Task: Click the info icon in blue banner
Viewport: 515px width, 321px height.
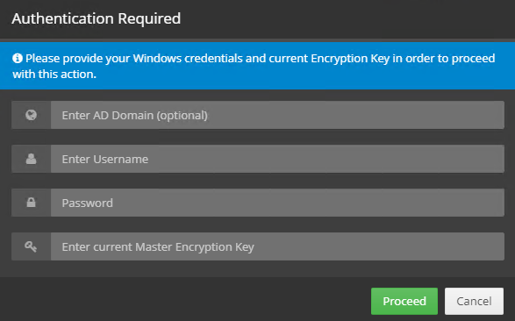Action: pyautogui.click(x=18, y=59)
